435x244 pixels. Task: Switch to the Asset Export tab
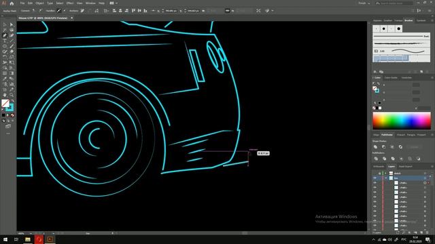(405, 167)
